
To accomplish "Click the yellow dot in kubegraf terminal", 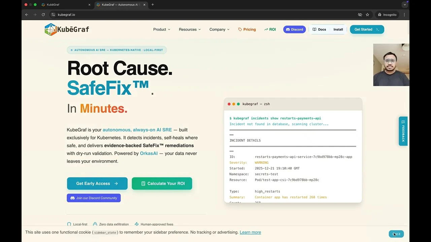I will [x=234, y=104].
